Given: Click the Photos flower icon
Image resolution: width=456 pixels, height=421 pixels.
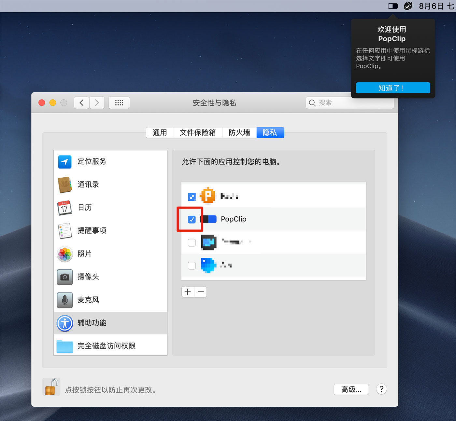Looking at the screenshot, I should point(65,254).
